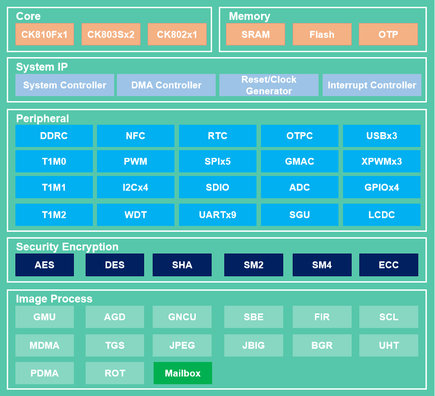Select the JPEG image process block
The height and width of the screenshot is (396, 435).
(x=182, y=346)
